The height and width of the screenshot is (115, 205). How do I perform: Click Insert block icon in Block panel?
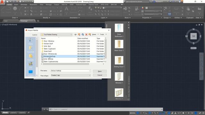pyautogui.click(x=125, y=9)
